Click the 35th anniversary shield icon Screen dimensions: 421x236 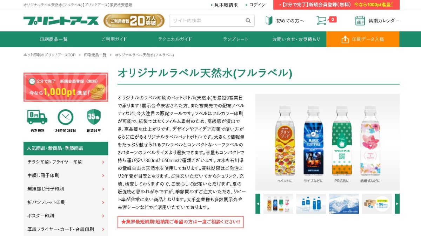tap(94, 117)
